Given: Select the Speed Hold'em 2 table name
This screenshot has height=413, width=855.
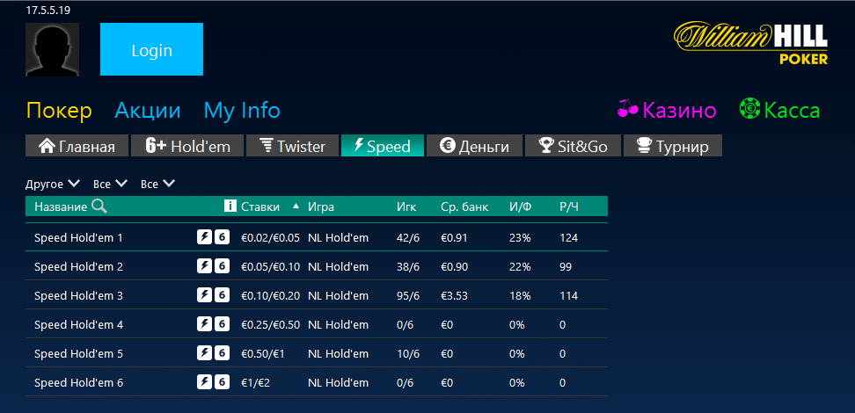Looking at the screenshot, I should pos(78,267).
